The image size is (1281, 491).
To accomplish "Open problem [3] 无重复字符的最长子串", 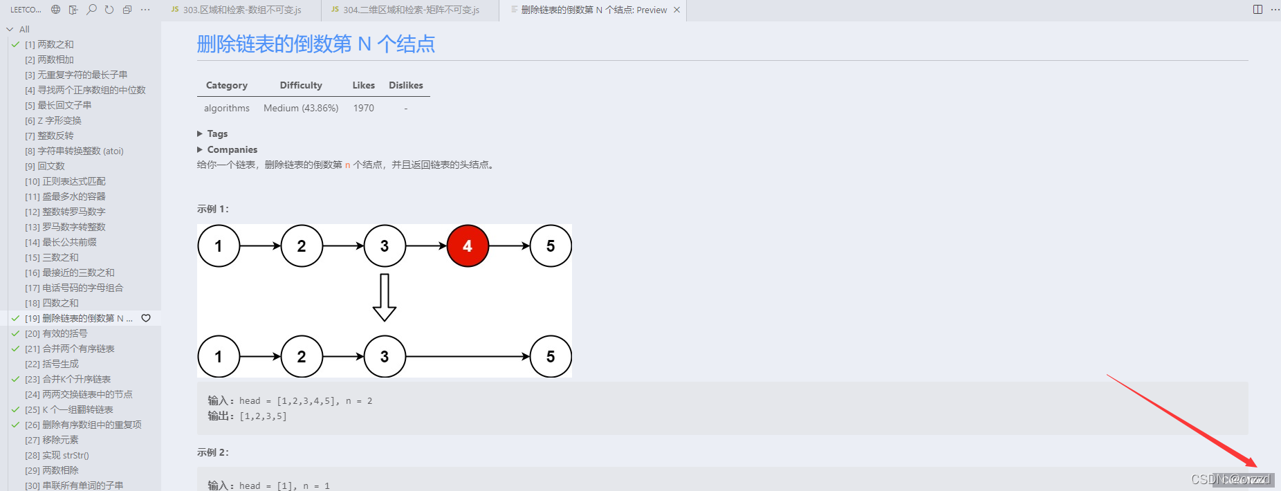I will tap(76, 75).
